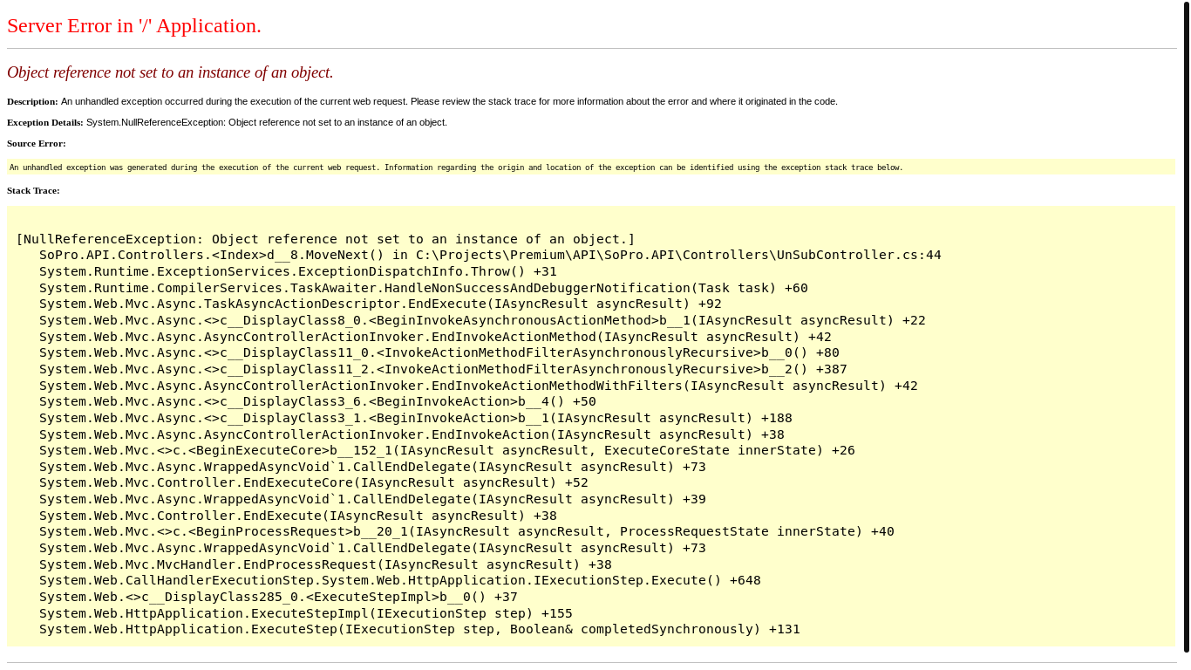Click the "ExceptionDispatchInfo.Throw() +31" line
Image resolution: width=1191 pixels, height=670 pixels.
coord(298,271)
